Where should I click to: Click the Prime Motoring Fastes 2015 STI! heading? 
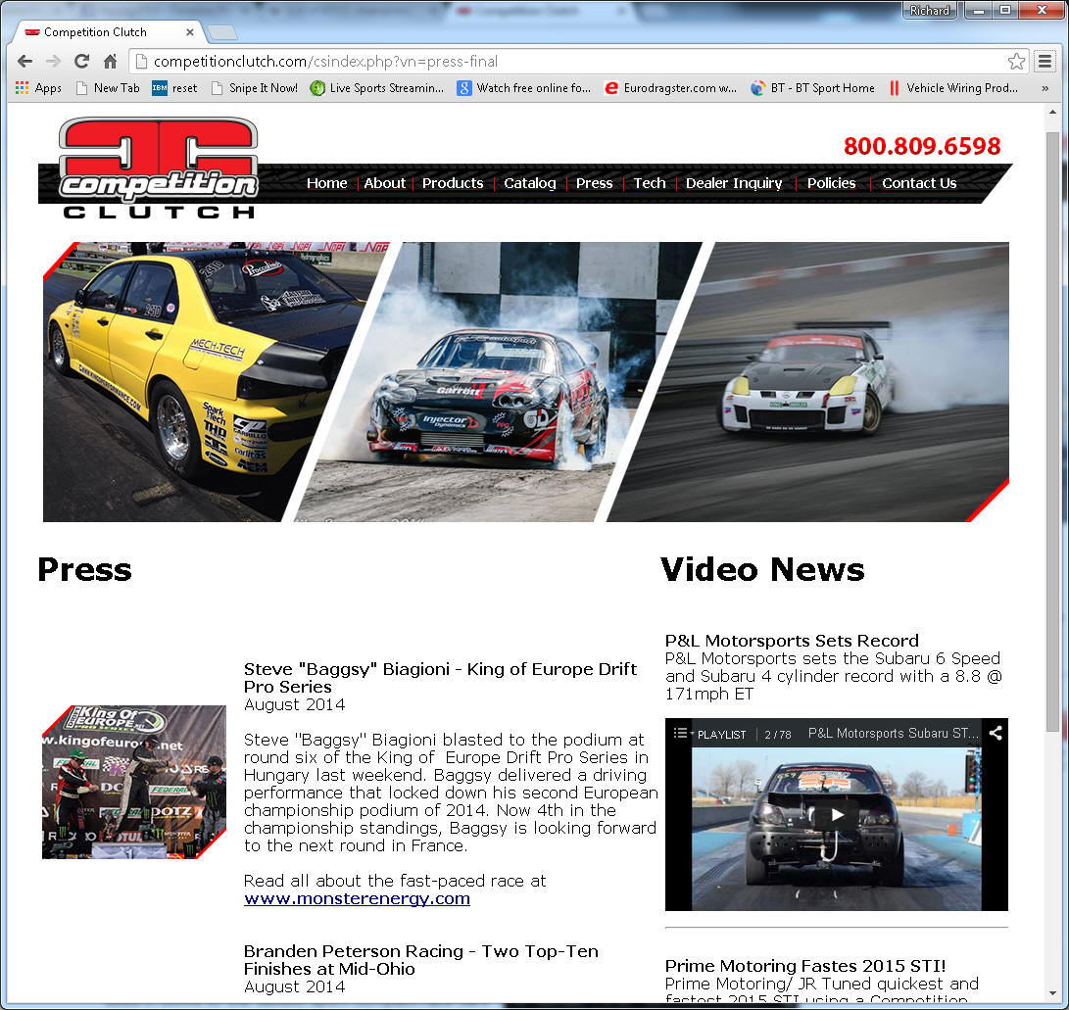point(805,966)
